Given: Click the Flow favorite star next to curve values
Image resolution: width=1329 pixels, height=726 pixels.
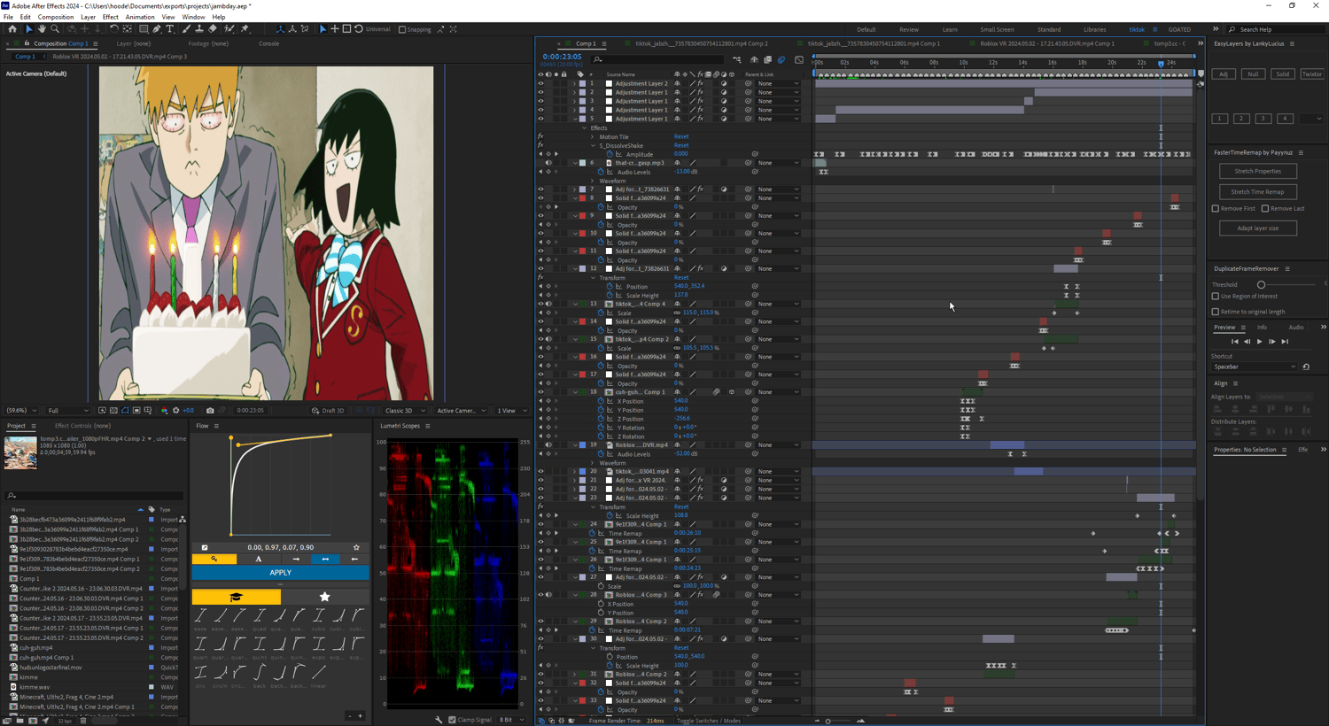Looking at the screenshot, I should point(357,547).
